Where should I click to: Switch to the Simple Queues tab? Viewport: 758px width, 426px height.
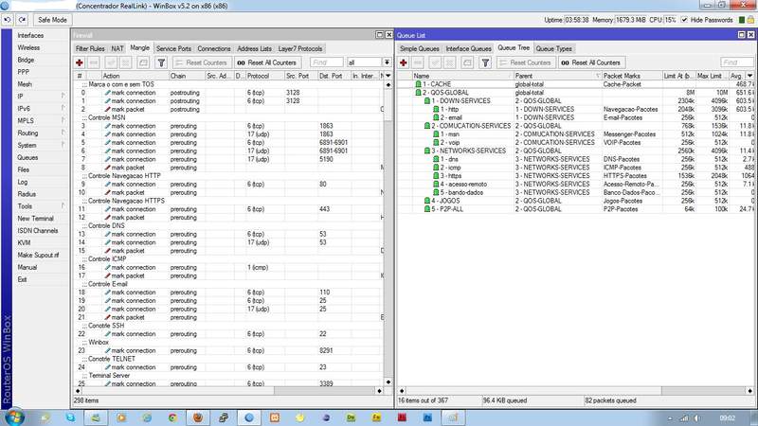tap(419, 49)
